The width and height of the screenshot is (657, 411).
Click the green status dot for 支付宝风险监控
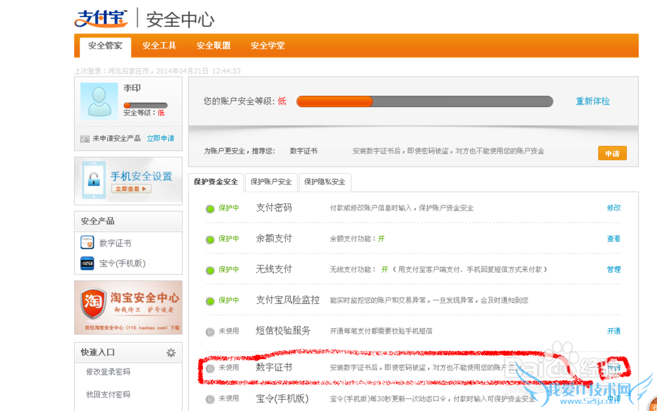[x=210, y=301]
